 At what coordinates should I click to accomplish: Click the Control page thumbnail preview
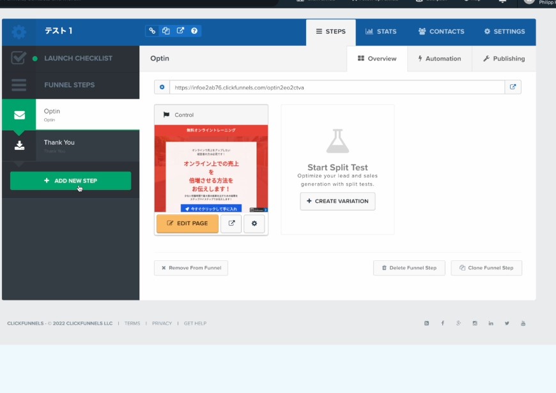click(211, 168)
